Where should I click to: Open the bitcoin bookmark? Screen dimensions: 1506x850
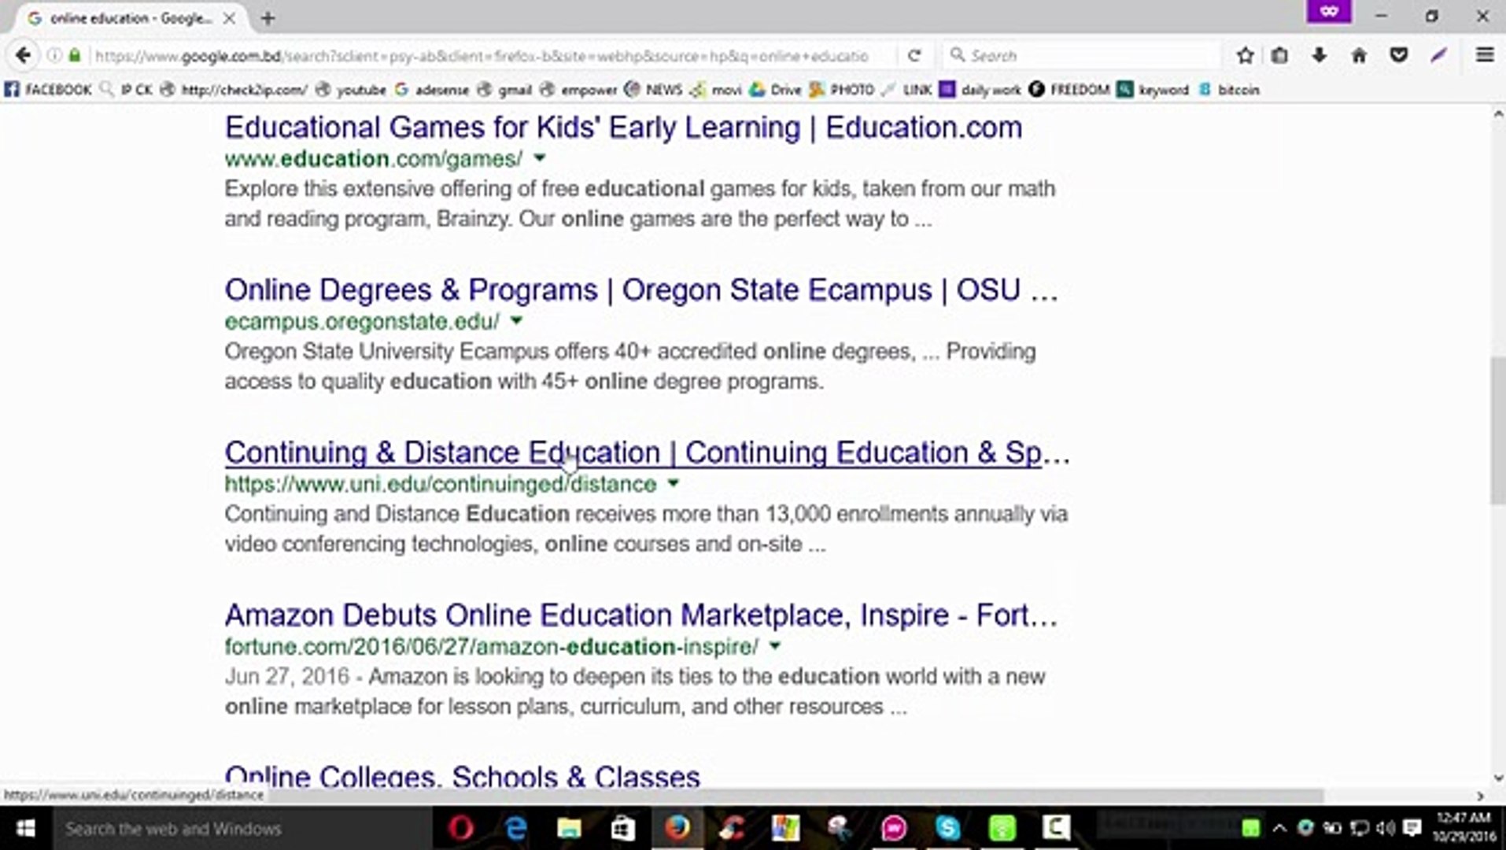(x=1229, y=90)
